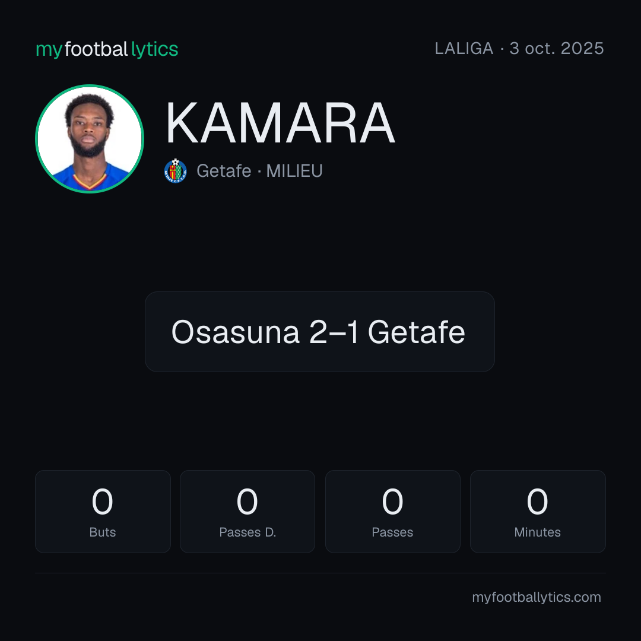Open the Osasuna 2–1 Getafe score card
The height and width of the screenshot is (641, 641).
pos(320,332)
